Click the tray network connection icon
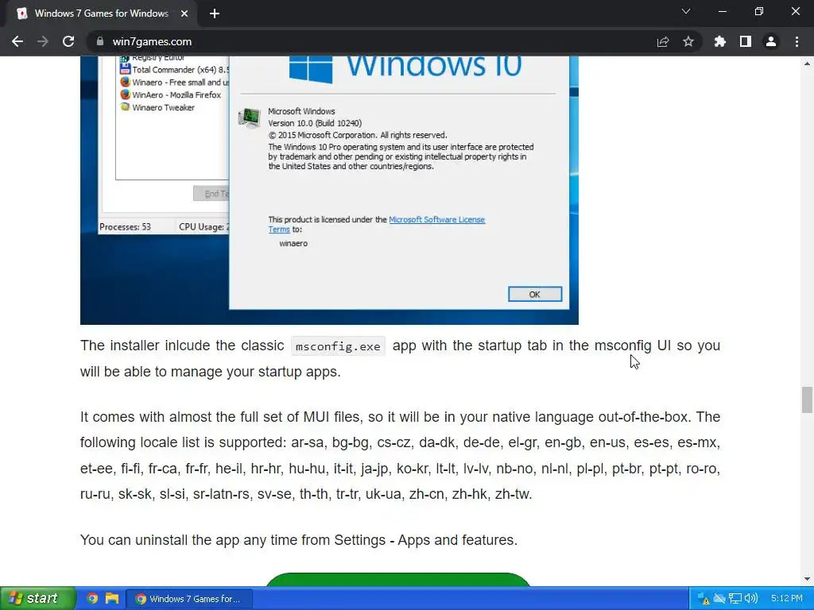The width and height of the screenshot is (814, 610). [735, 599]
